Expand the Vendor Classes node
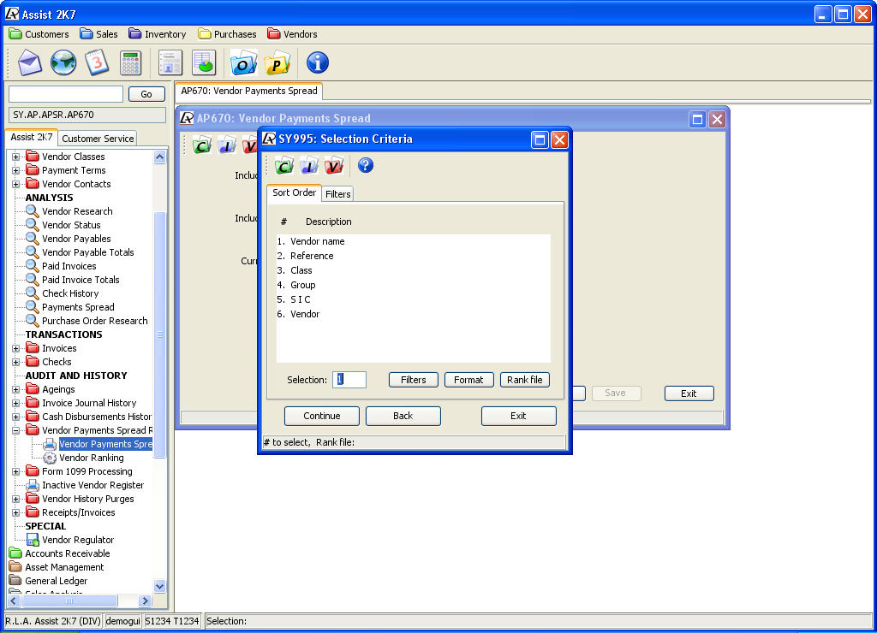877x633 pixels. coord(15,157)
